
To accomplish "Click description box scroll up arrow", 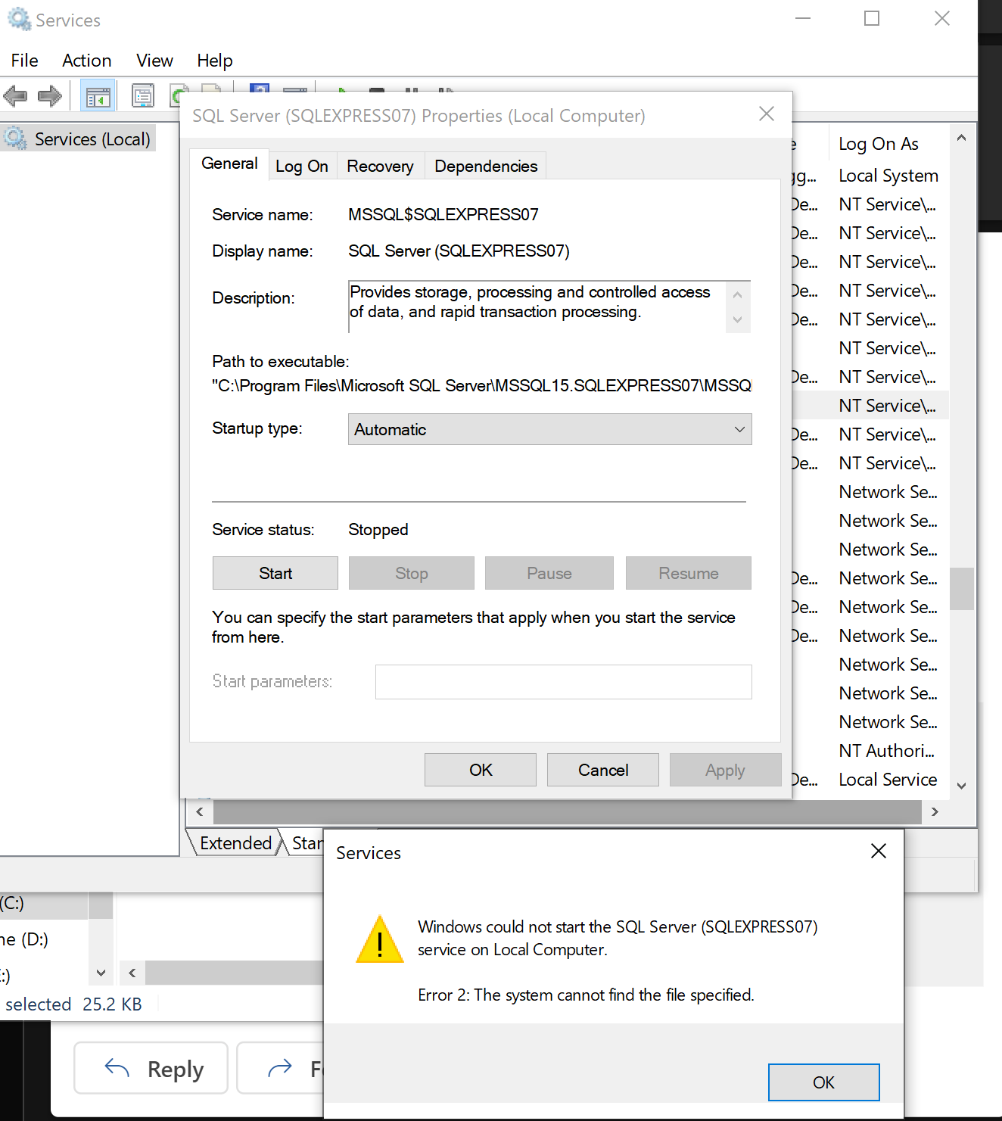I will click(x=738, y=294).
